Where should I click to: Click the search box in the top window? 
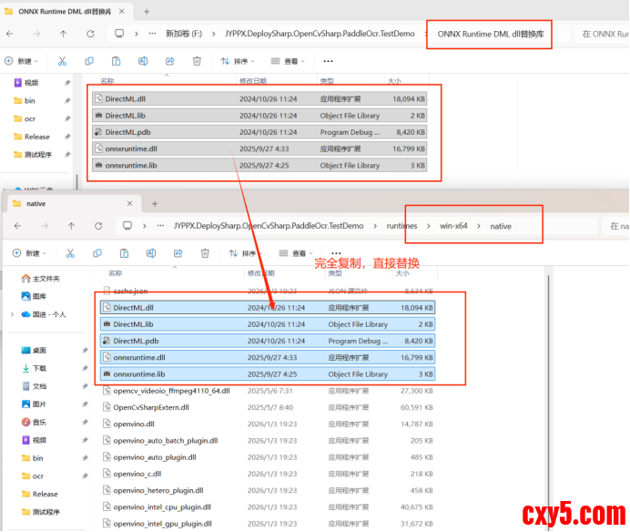(603, 34)
